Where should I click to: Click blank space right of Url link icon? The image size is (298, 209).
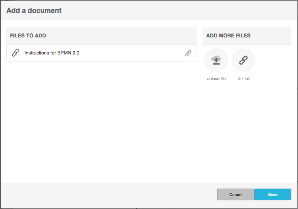click(274, 60)
